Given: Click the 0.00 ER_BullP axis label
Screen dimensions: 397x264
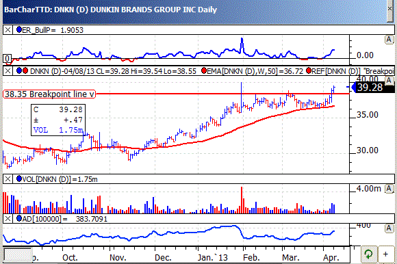Looking at the screenshot, I should (365, 55).
